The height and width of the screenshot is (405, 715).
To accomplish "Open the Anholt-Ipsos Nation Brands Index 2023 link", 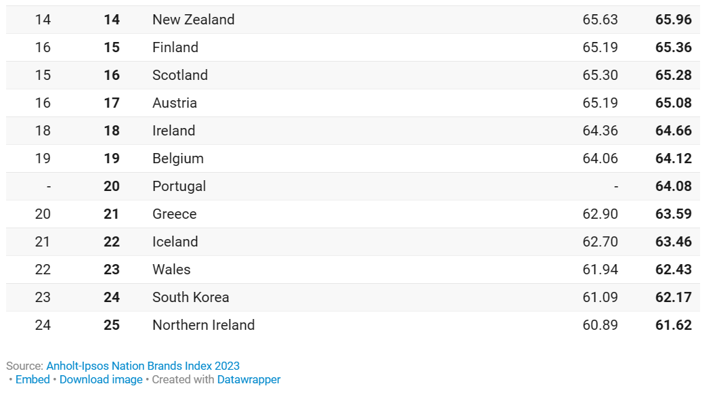I will 143,366.
